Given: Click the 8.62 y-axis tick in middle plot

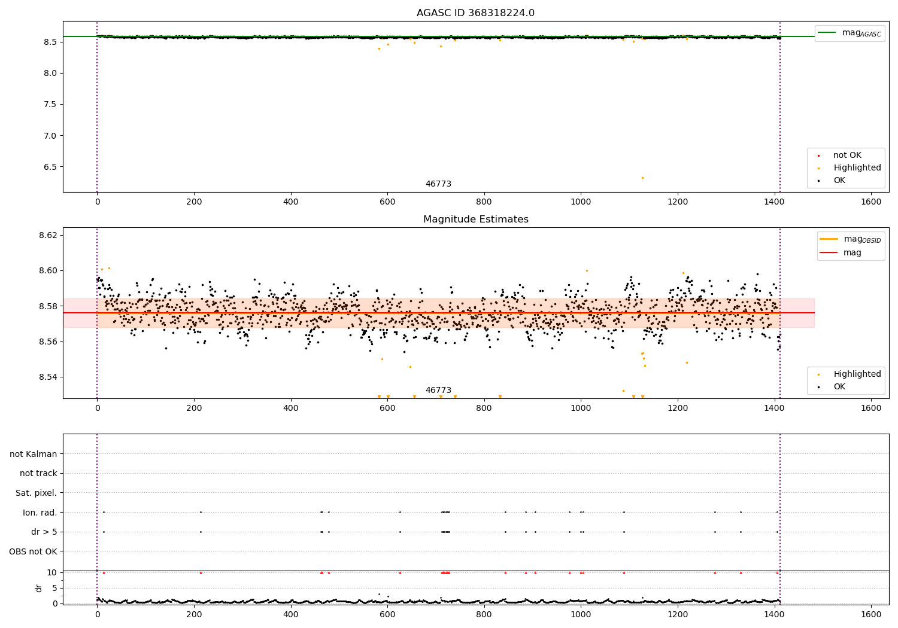Looking at the screenshot, I should point(47,235).
